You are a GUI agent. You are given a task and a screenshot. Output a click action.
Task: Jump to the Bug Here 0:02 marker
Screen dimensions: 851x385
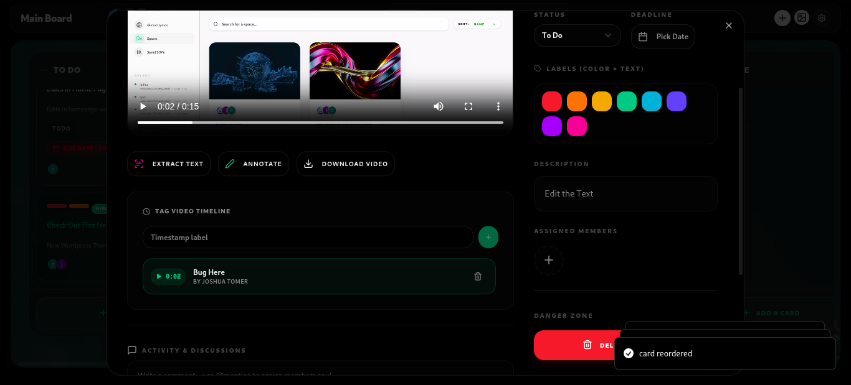click(x=168, y=276)
